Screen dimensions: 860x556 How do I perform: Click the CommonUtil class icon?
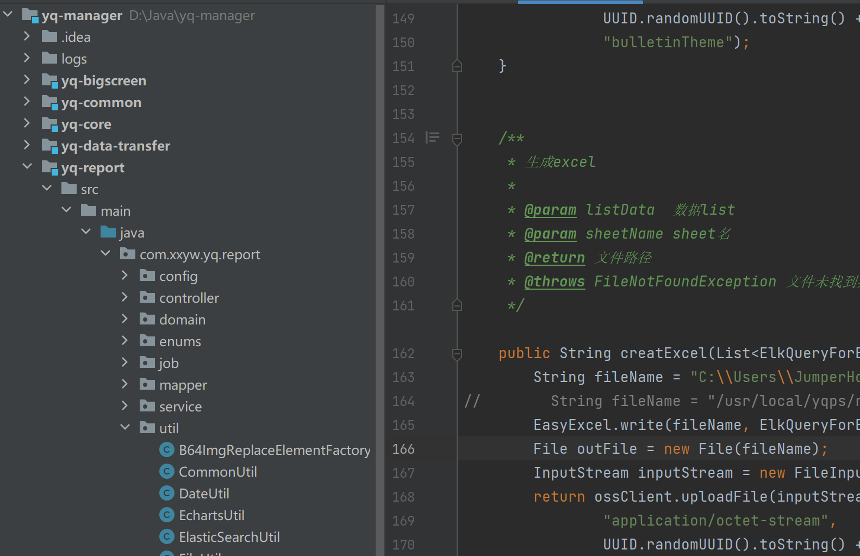167,471
